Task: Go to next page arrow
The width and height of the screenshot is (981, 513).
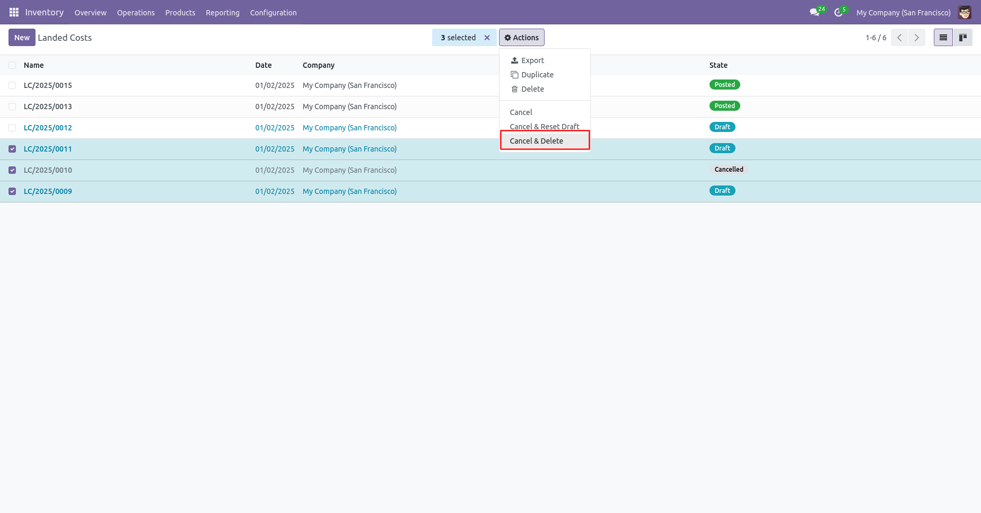Action: (917, 38)
